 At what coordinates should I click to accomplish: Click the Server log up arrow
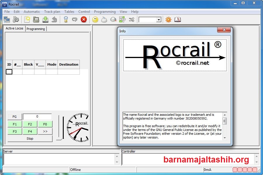(x=117, y=156)
